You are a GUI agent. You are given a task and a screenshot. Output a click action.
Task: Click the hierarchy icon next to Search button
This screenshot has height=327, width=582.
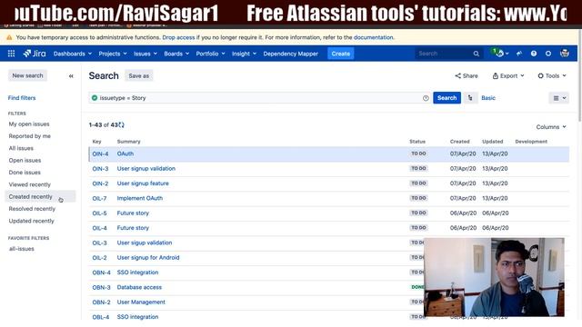pos(470,98)
